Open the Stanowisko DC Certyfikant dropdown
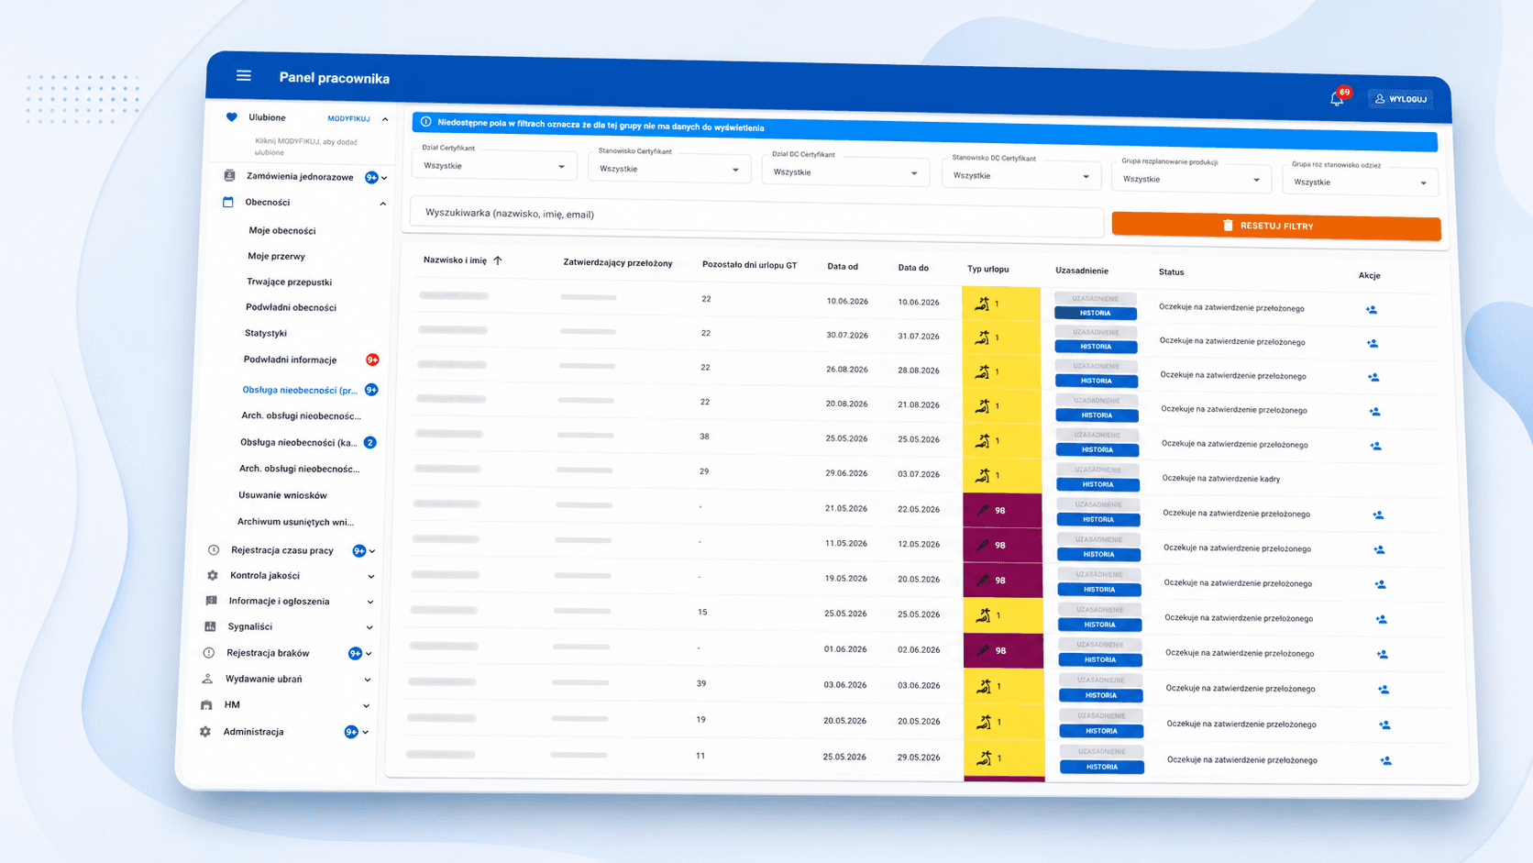Image resolution: width=1533 pixels, height=863 pixels. tap(1020, 176)
